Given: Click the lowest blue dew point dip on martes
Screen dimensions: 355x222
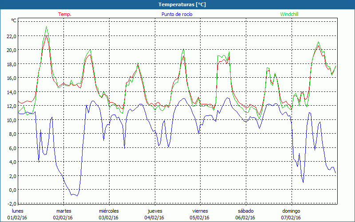Looking at the screenshot, I should pyautogui.click(x=77, y=195).
